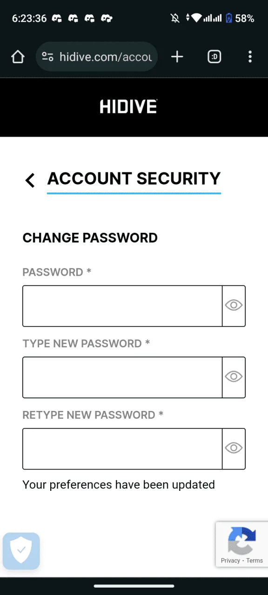
Task: Open the browser three-dot menu
Action: click(250, 57)
